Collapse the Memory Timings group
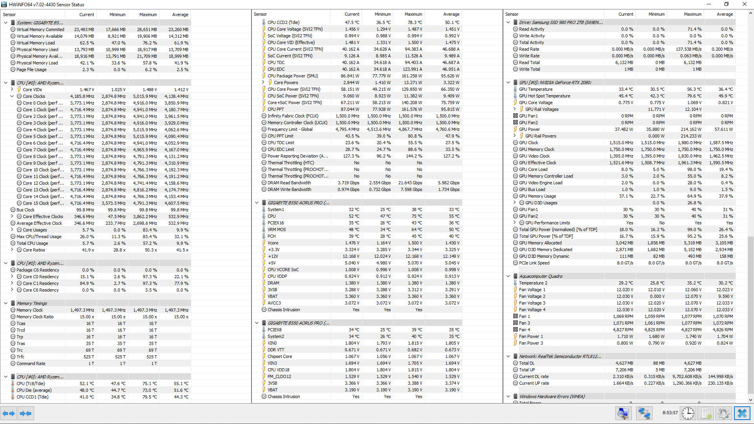 [x=6, y=303]
